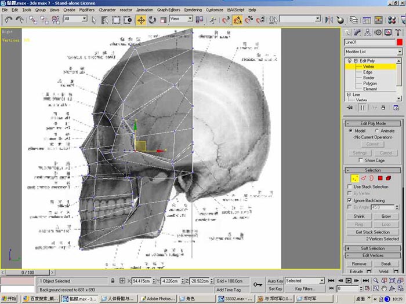Click the Play Animation button
The height and width of the screenshot is (304, 406).
coord(349,280)
